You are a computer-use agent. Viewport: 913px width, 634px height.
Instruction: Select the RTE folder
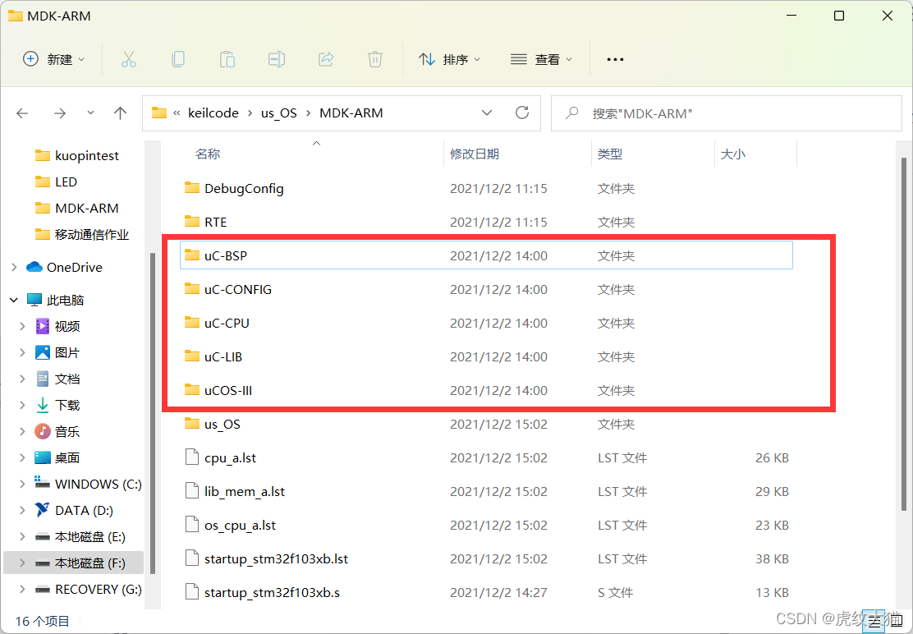click(486, 222)
